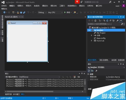Click the Quick Launch search field
126x100 pixels.
coord(97,2)
